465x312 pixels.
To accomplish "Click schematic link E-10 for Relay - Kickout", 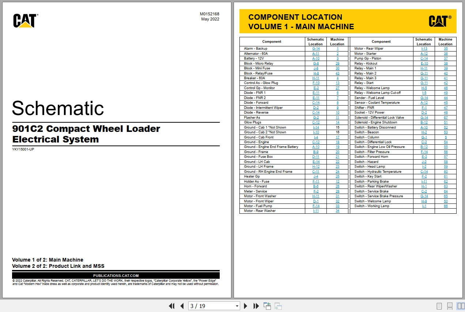I will pyautogui.click(x=424, y=64).
